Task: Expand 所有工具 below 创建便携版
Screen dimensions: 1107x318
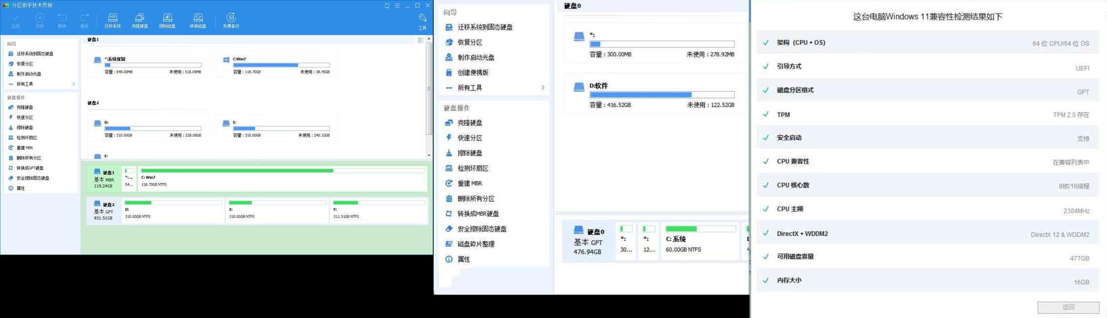Action: tap(470, 88)
